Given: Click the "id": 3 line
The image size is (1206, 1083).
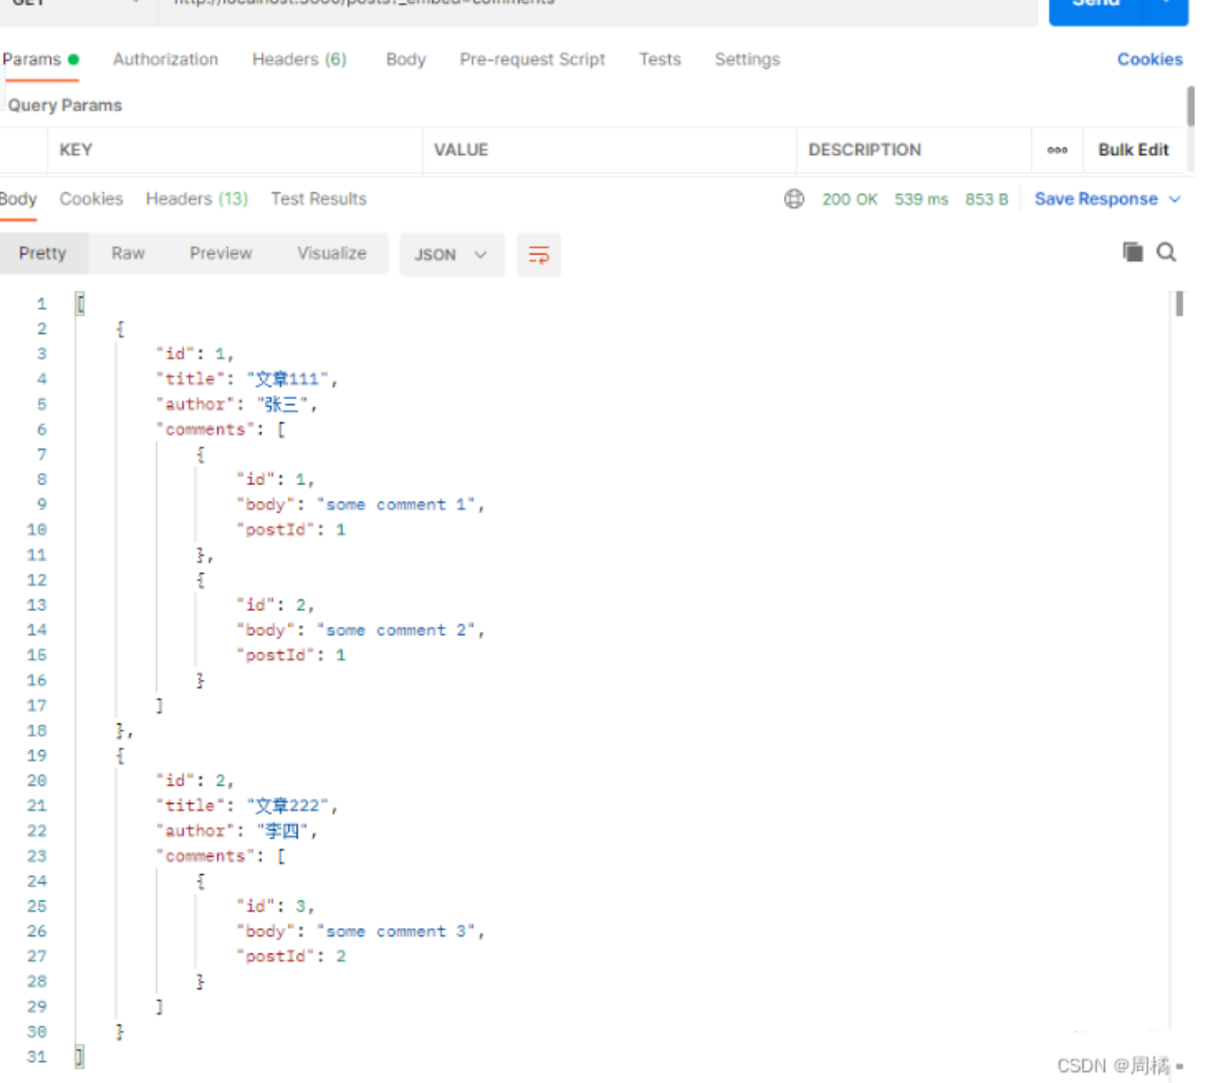Looking at the screenshot, I should click(274, 906).
